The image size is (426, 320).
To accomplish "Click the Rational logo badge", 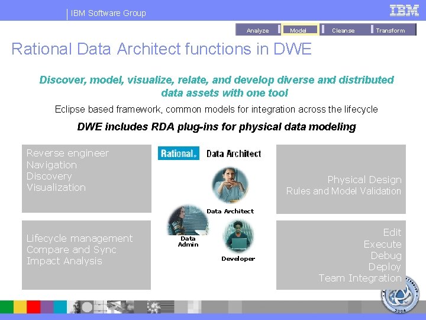I will coord(179,153).
